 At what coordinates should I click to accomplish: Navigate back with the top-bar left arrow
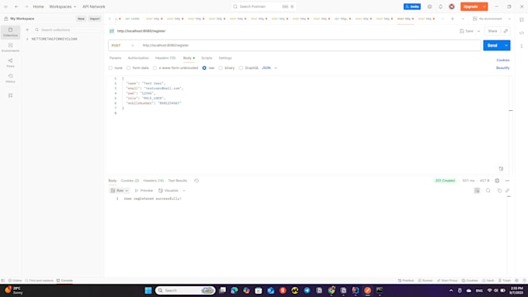coord(16,7)
